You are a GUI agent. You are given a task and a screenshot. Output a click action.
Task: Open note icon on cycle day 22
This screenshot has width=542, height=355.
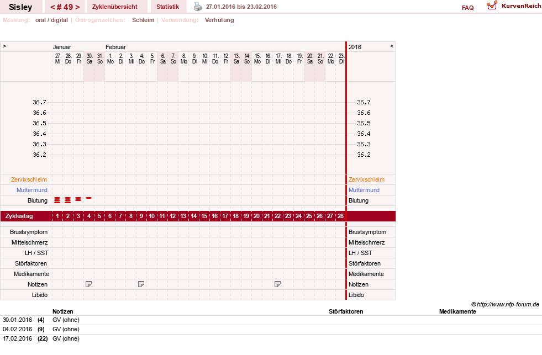tap(277, 284)
